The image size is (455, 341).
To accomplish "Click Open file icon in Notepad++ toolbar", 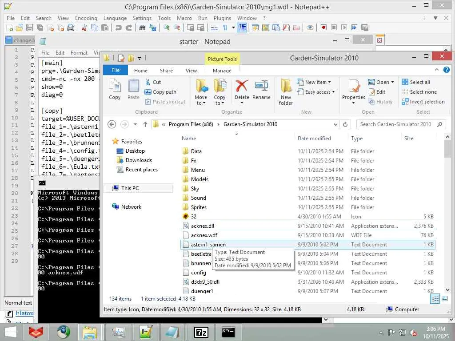I will (20, 28).
